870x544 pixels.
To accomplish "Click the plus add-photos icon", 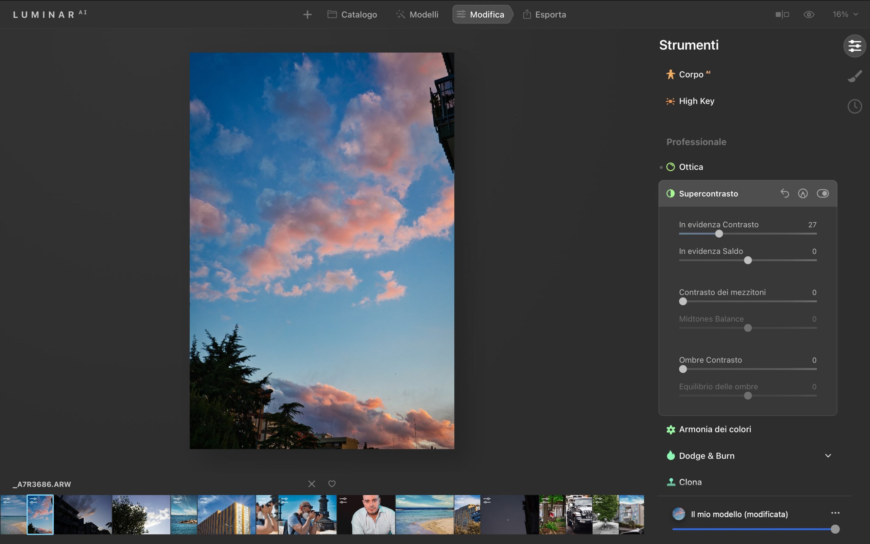I will (307, 14).
